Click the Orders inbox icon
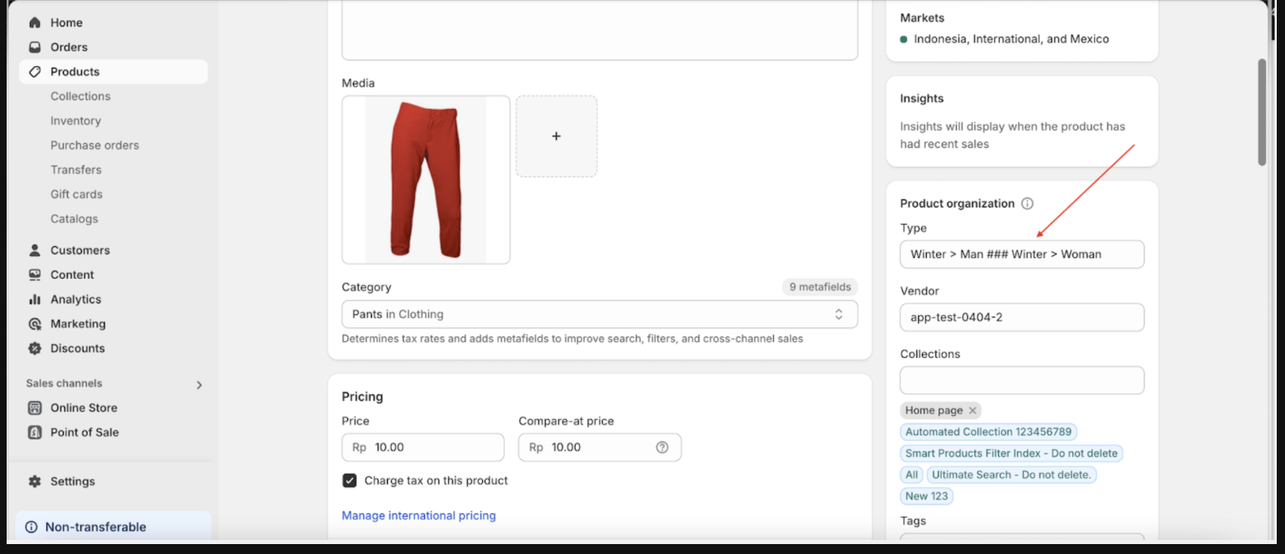1285x554 pixels. pyautogui.click(x=35, y=47)
